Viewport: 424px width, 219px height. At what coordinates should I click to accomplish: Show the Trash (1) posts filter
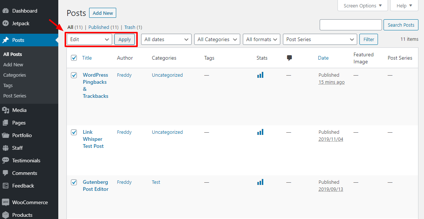(x=133, y=27)
